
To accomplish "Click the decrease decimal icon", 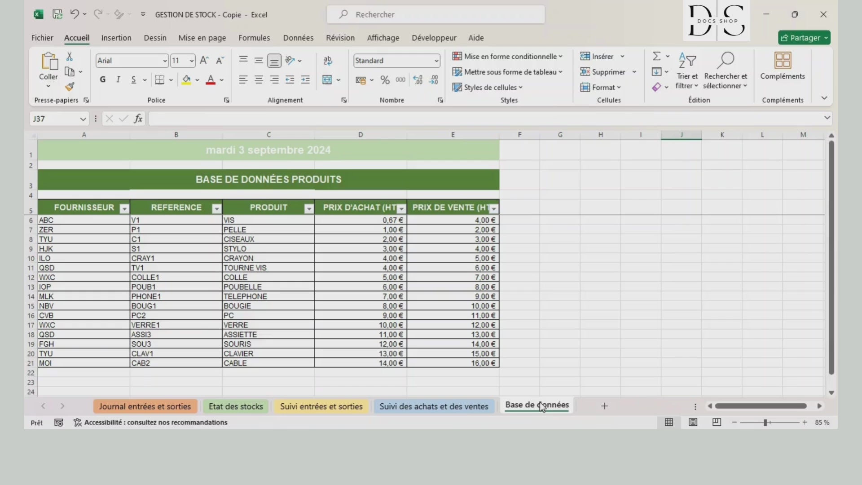I will [x=433, y=80].
